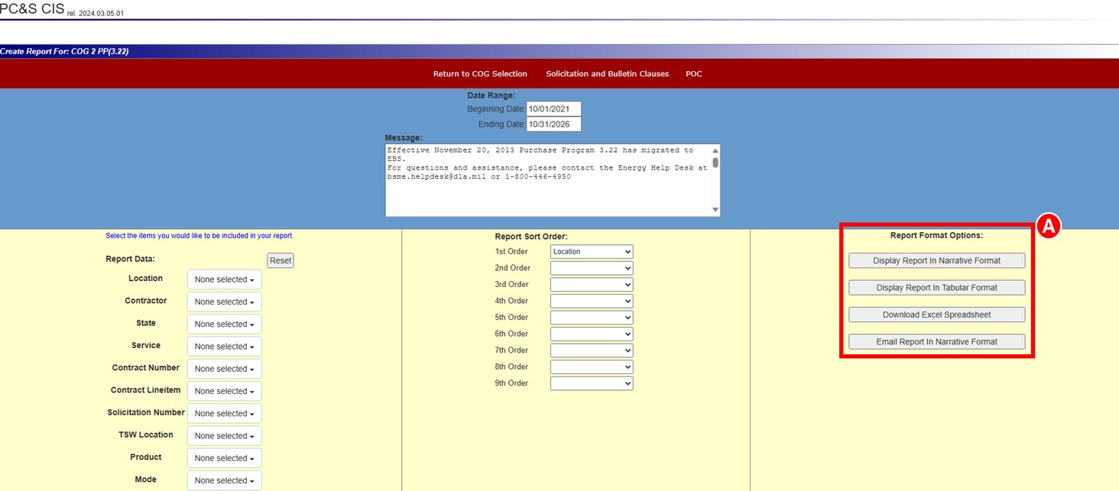1119x491 pixels.
Task: Click Display Report In Narrative Format
Action: click(936, 260)
